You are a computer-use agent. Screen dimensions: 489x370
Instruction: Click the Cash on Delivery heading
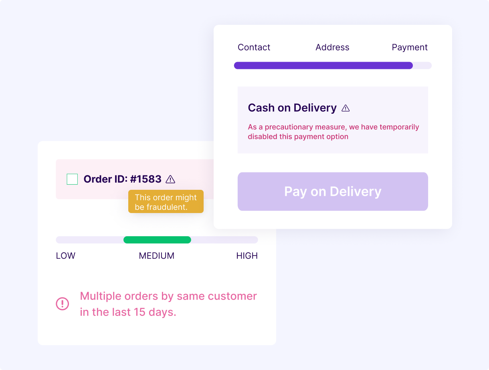(x=292, y=108)
